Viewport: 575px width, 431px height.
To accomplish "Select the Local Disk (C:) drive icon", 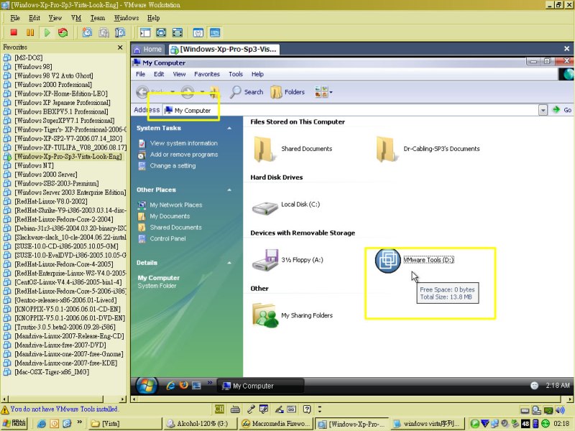I will coord(264,208).
